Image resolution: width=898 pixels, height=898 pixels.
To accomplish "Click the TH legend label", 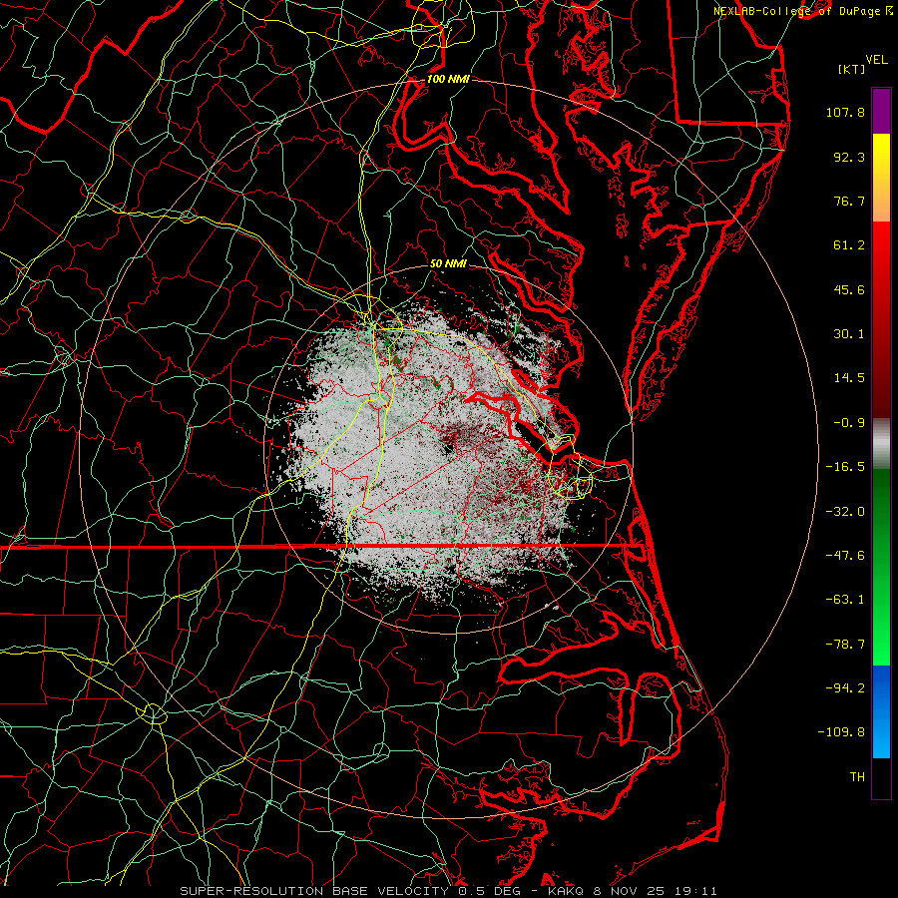I will (x=857, y=777).
